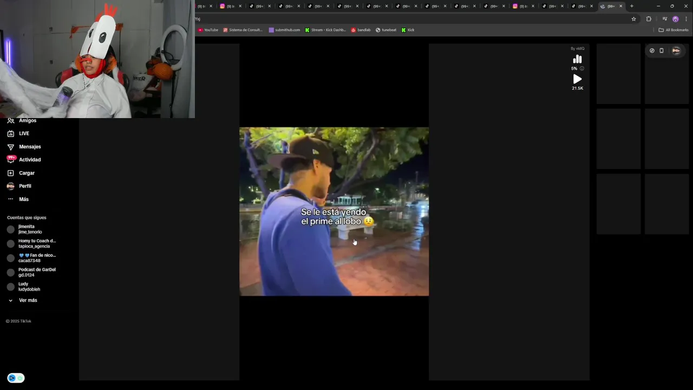
Task: Open Sistema de Consult... bookmark
Action: tap(243, 30)
